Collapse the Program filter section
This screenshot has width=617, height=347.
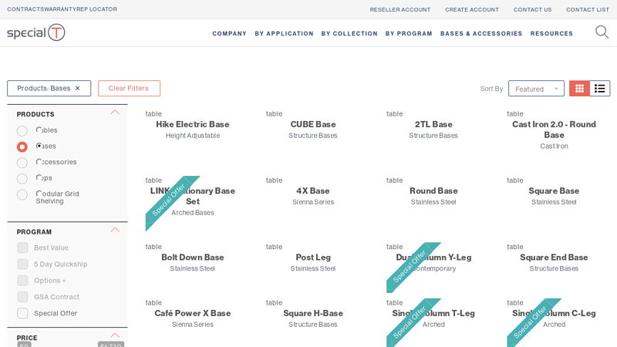tap(115, 230)
